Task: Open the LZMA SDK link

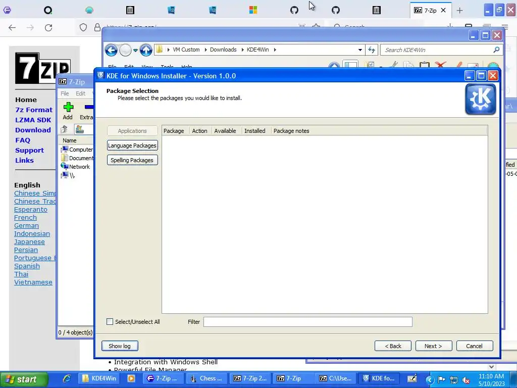Action: [x=33, y=120]
